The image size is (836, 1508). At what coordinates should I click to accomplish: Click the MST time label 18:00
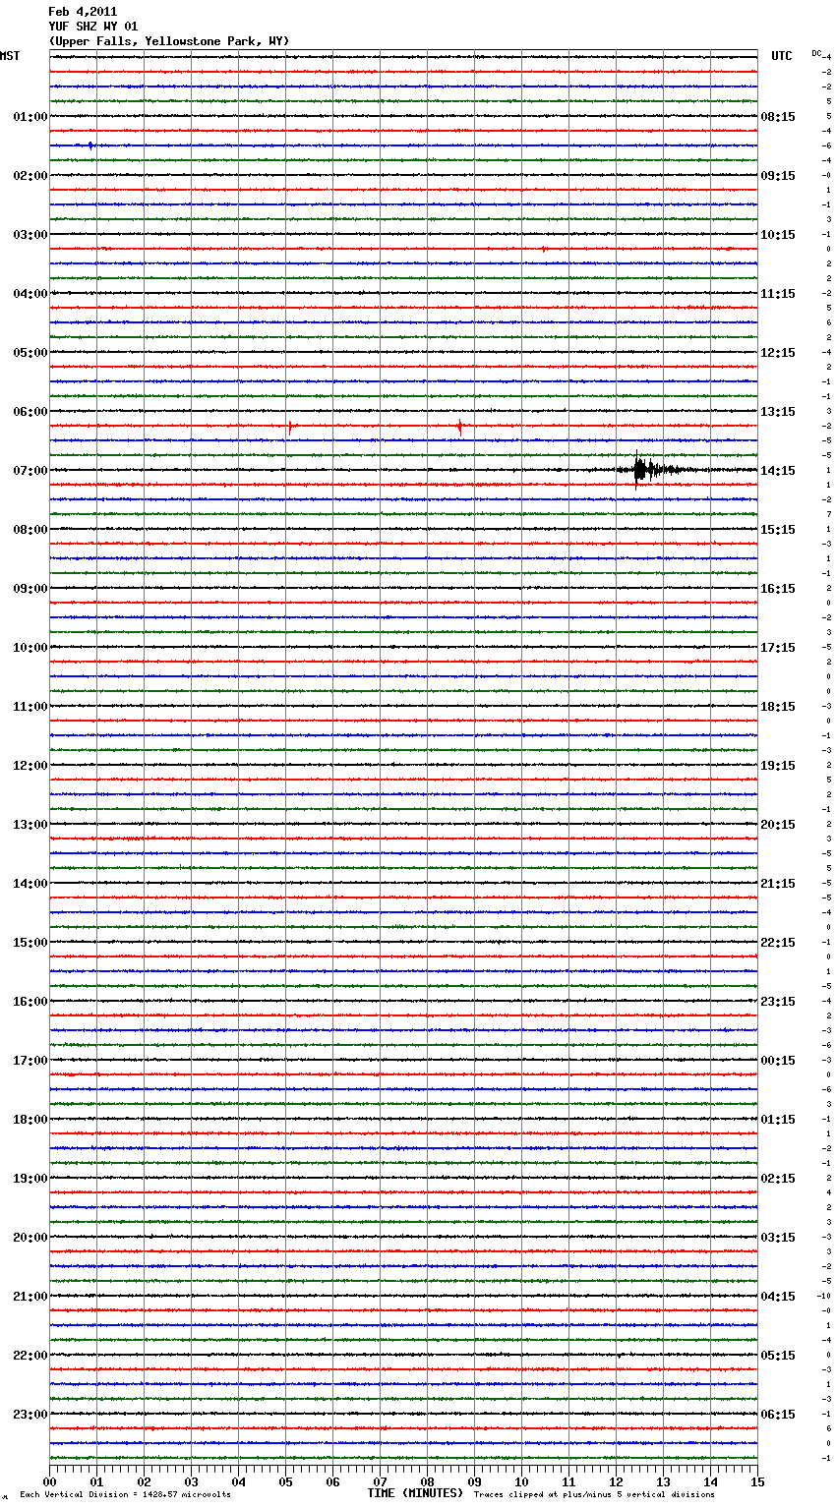30,1120
